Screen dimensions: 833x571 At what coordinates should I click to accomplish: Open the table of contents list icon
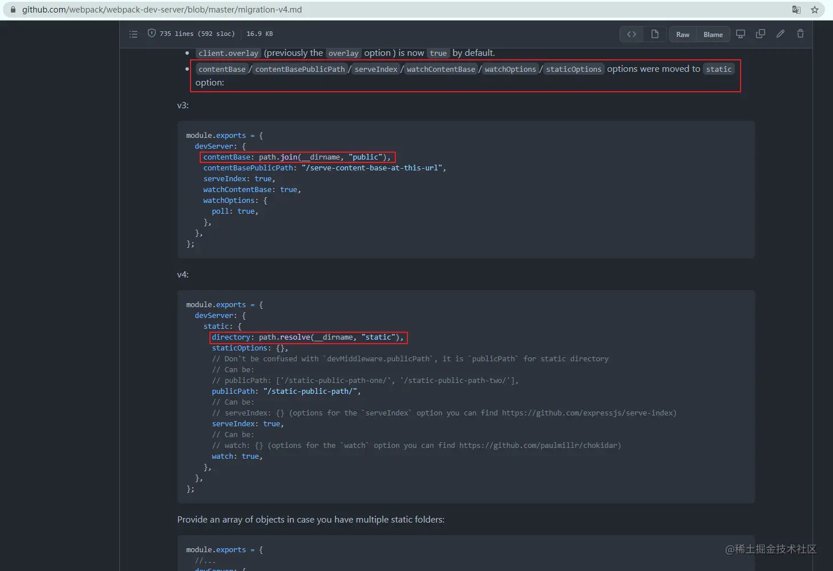134,34
